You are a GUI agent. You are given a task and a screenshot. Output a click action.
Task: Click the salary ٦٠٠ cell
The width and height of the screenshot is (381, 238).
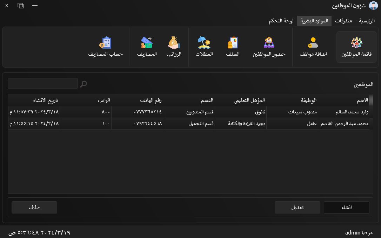coord(86,124)
